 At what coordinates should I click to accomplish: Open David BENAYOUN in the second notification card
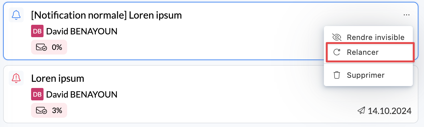point(82,94)
